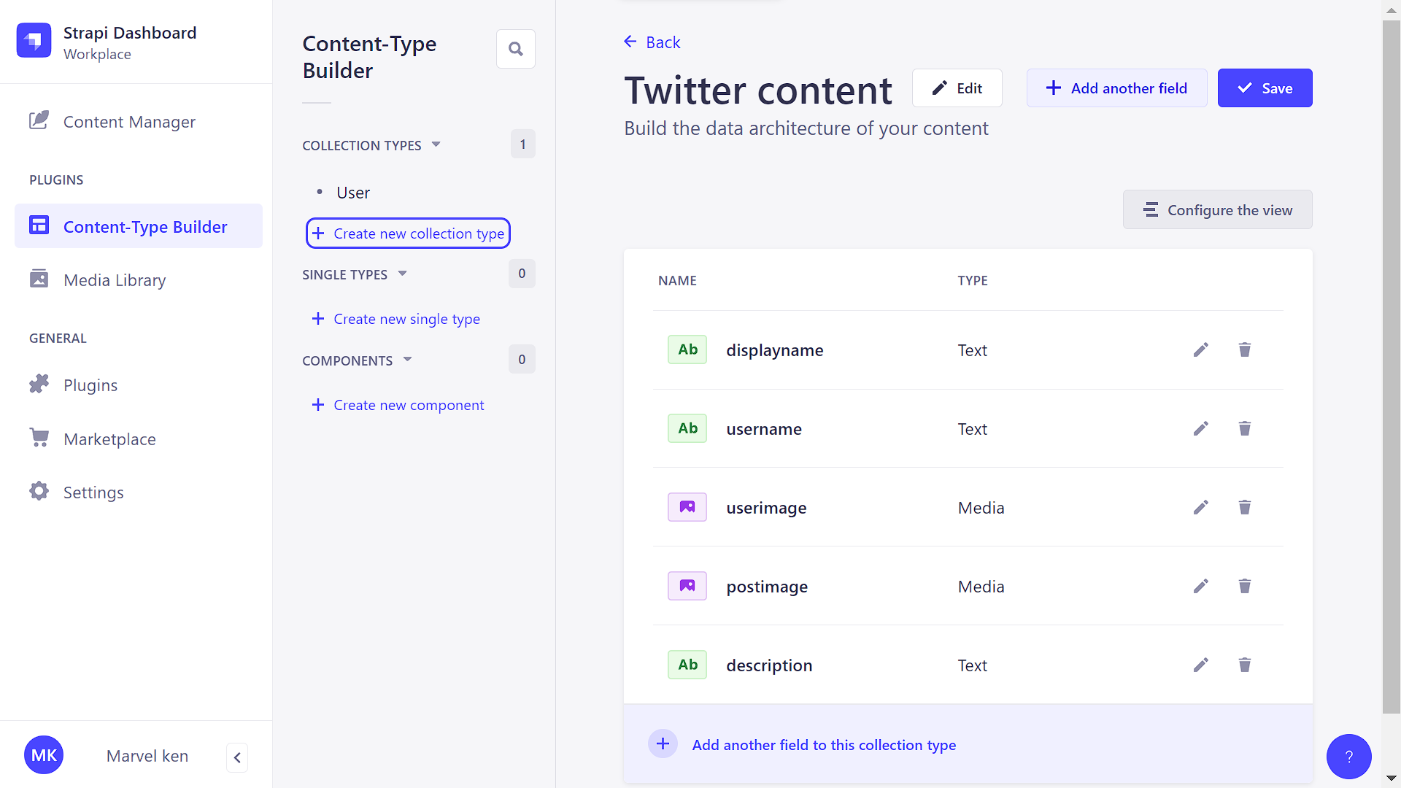Click the 'userimage' field name

coord(766,508)
